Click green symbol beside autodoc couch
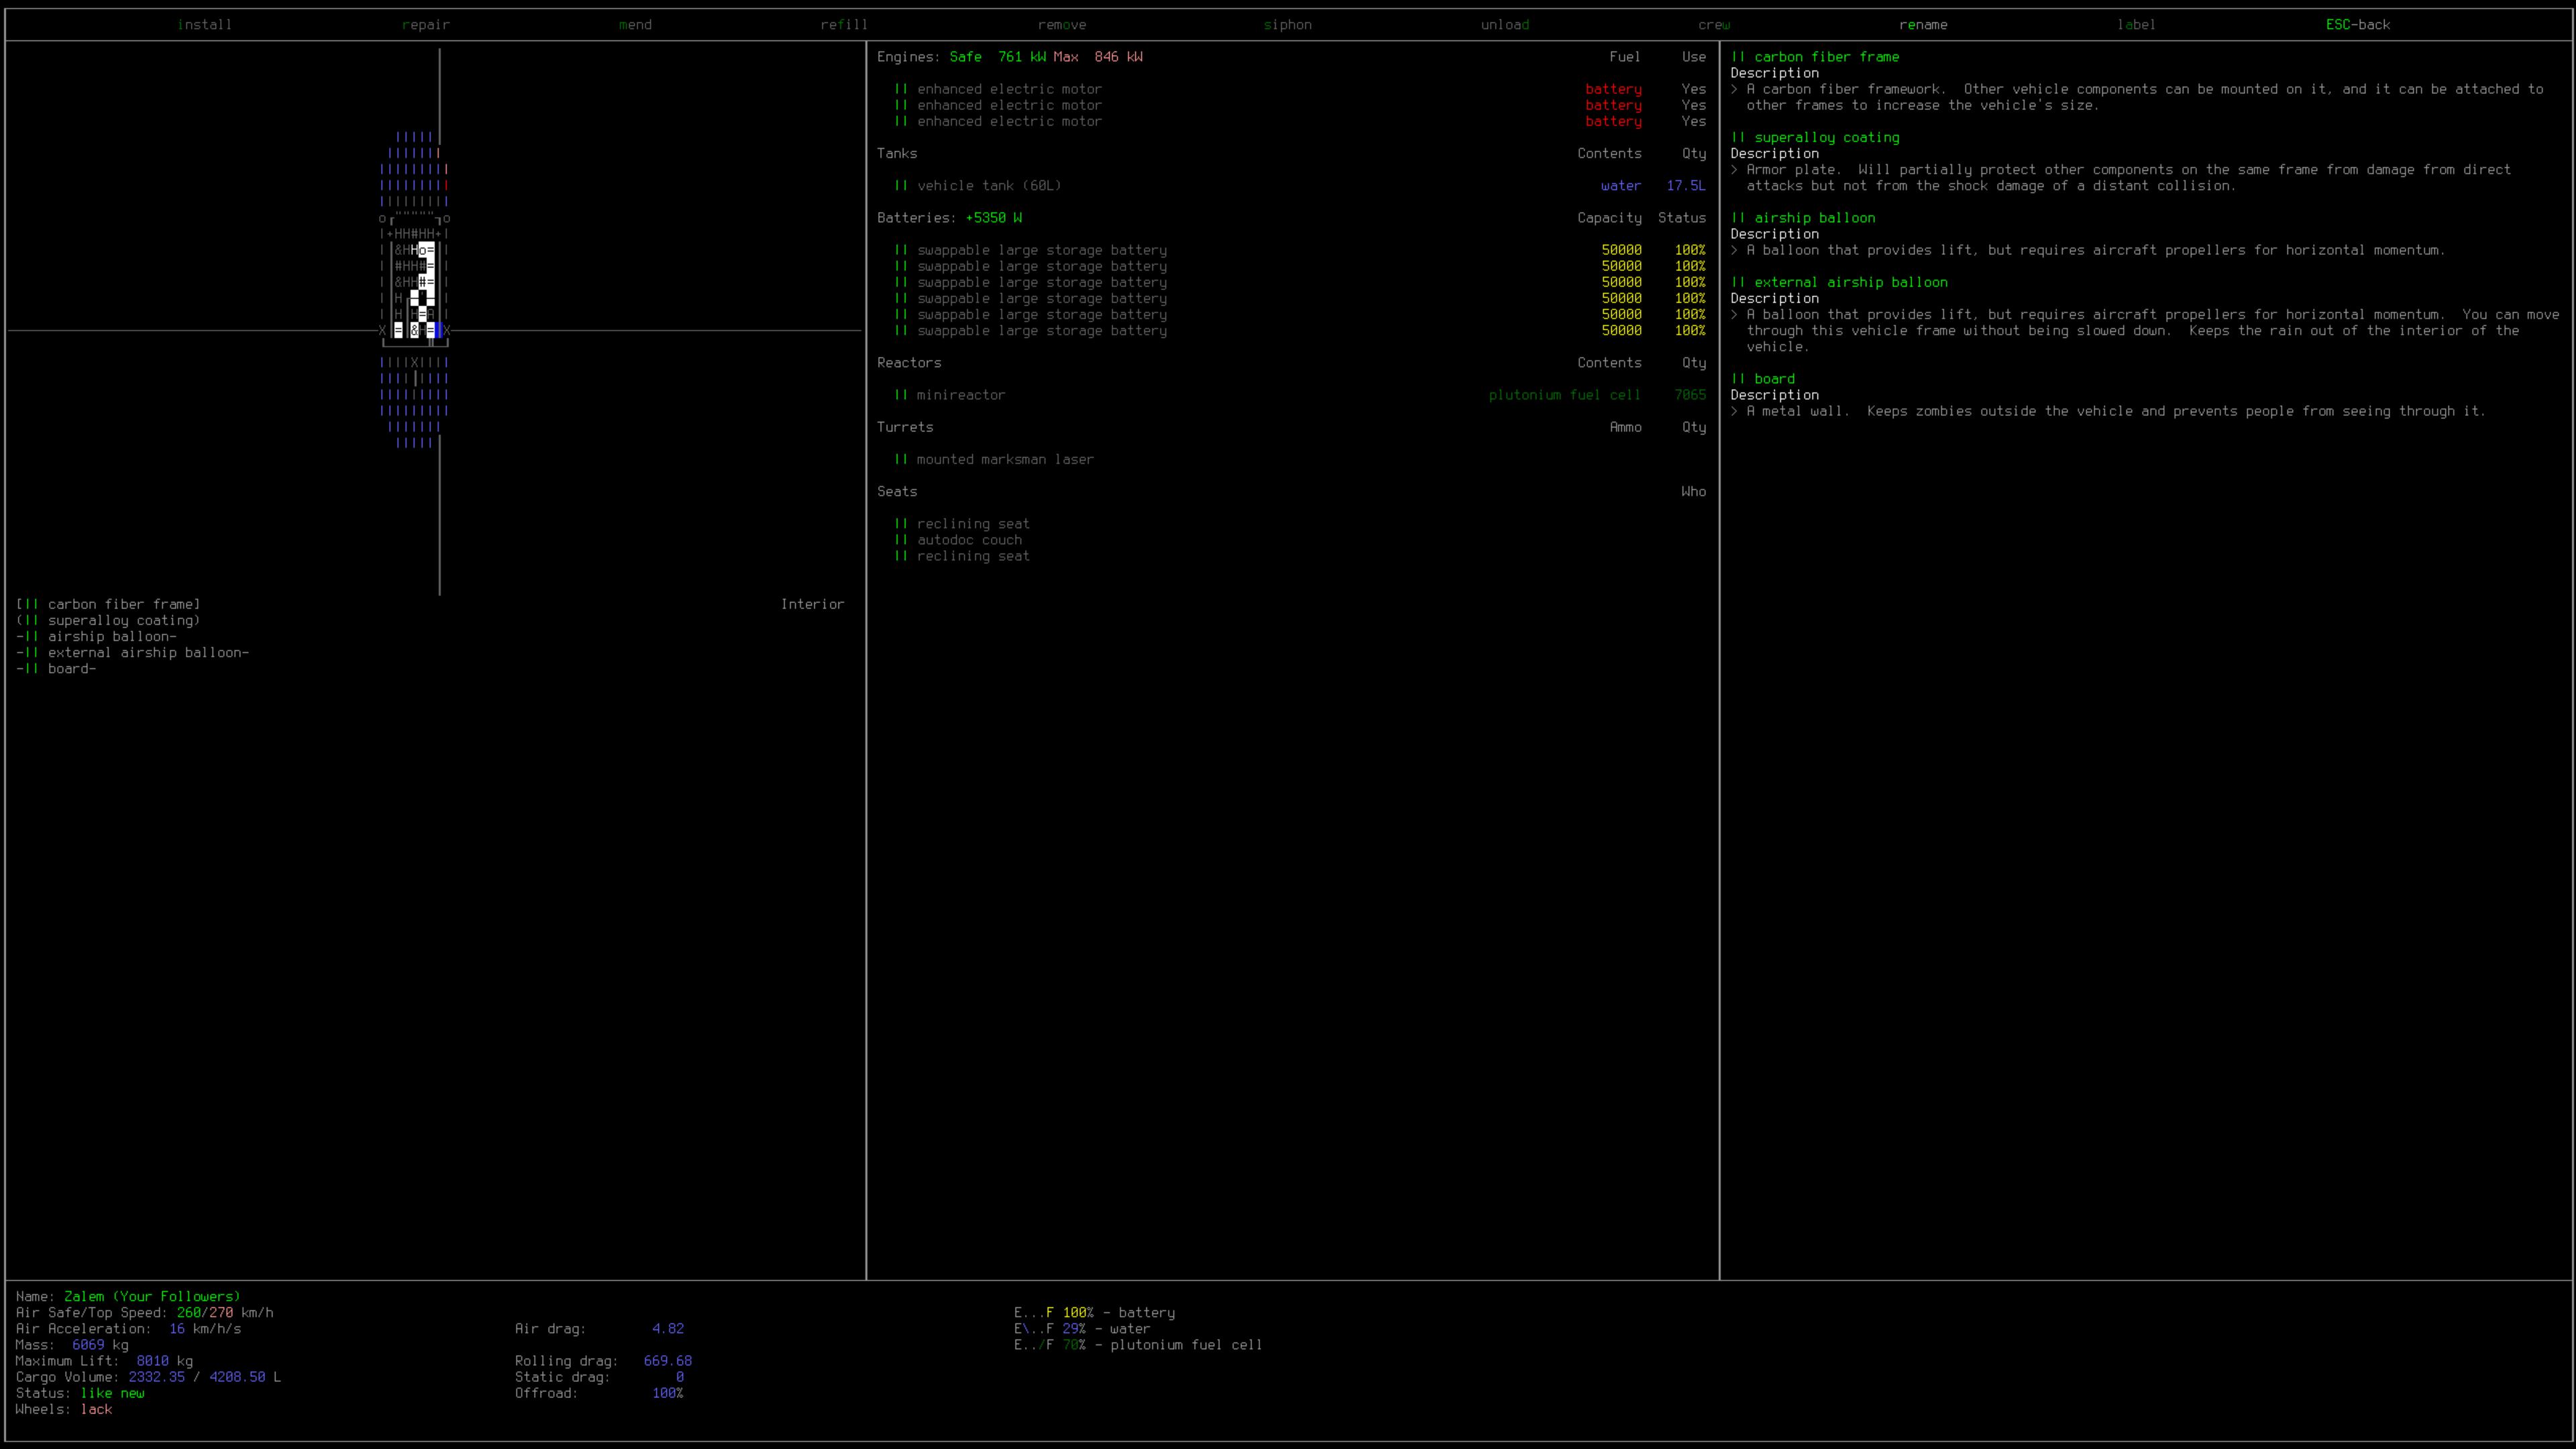The width and height of the screenshot is (2576, 1449). [901, 540]
